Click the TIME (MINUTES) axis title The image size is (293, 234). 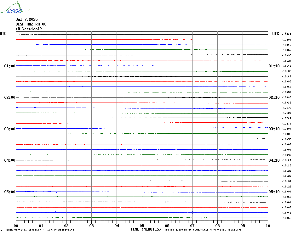point(146,229)
